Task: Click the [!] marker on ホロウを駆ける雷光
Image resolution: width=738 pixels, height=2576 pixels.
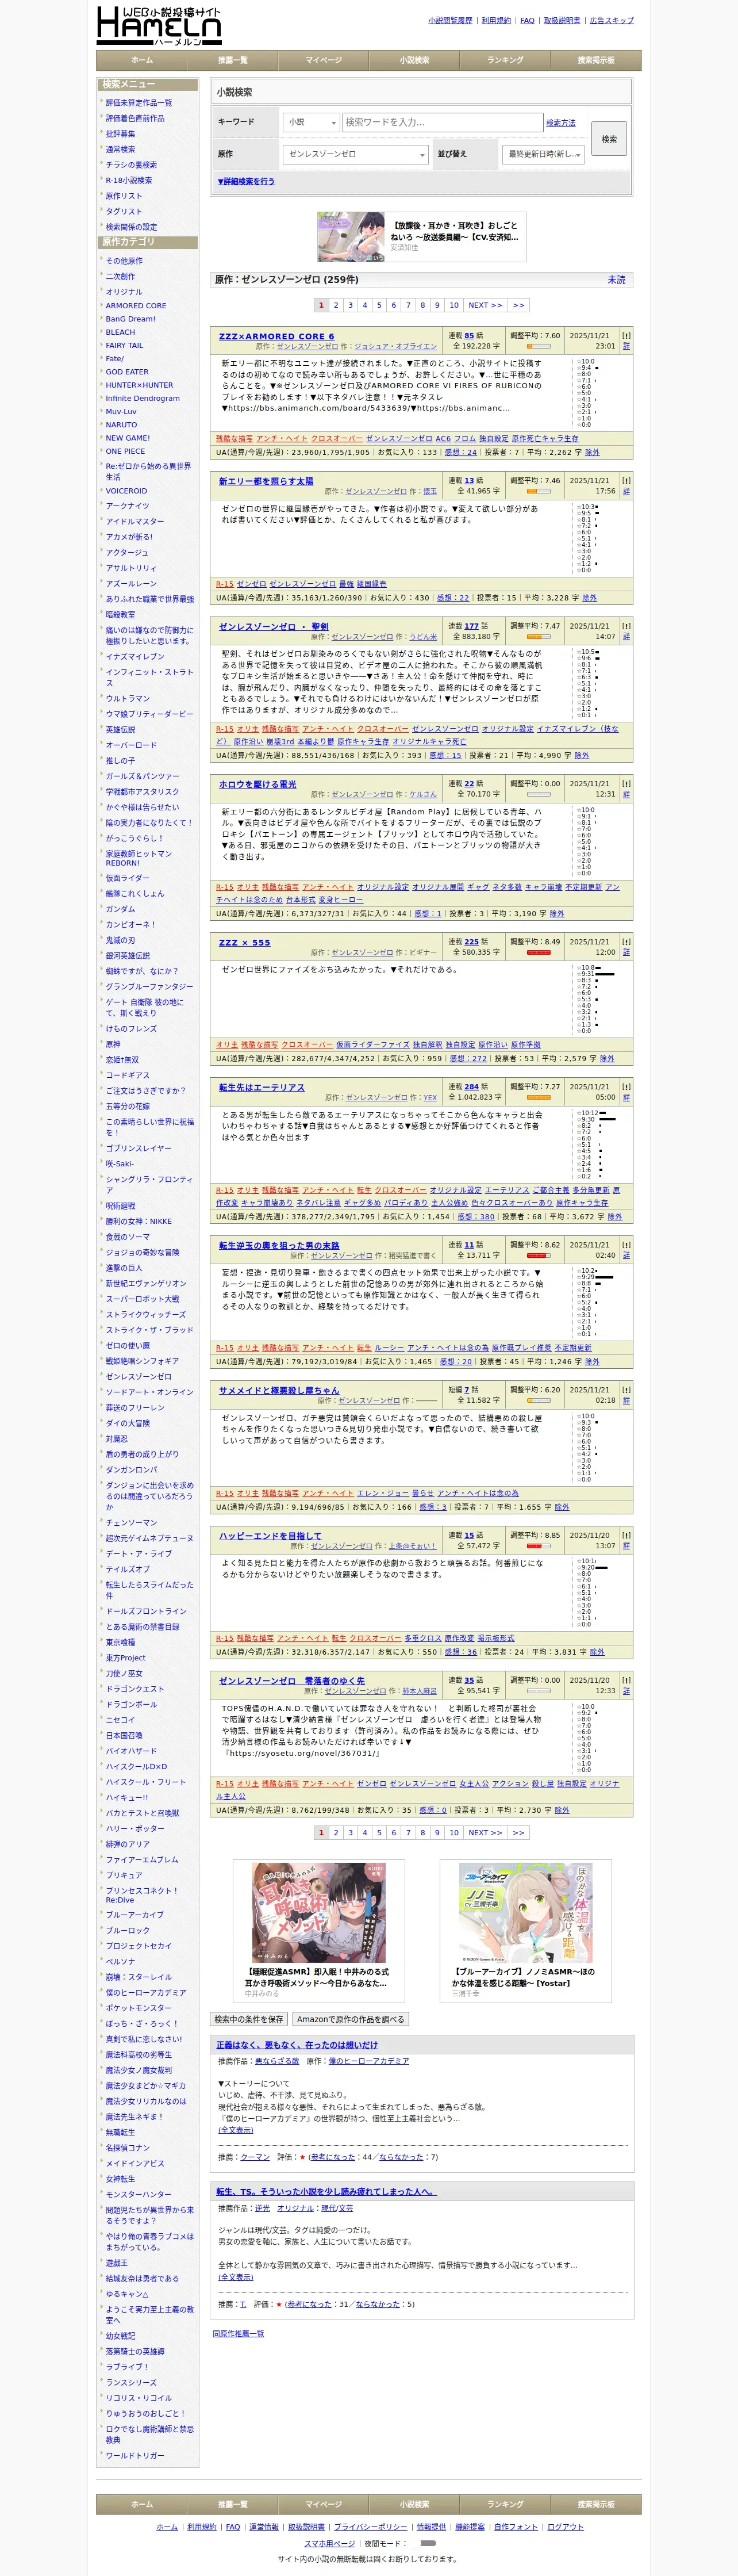Action: [x=626, y=783]
